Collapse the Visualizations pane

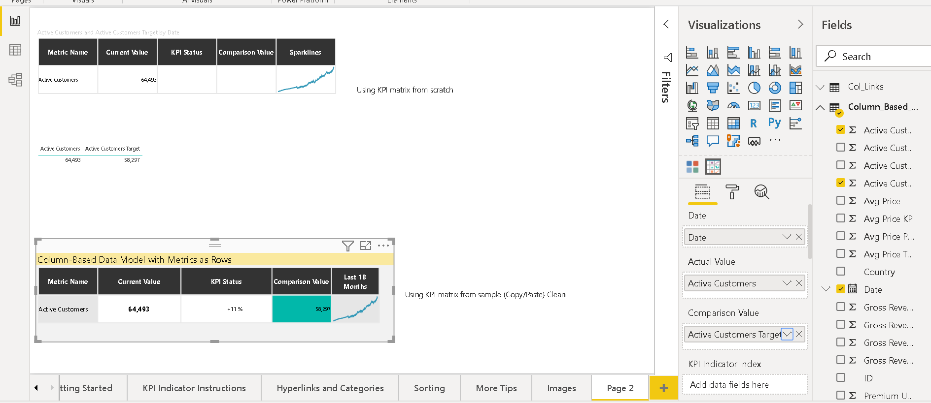coord(800,24)
